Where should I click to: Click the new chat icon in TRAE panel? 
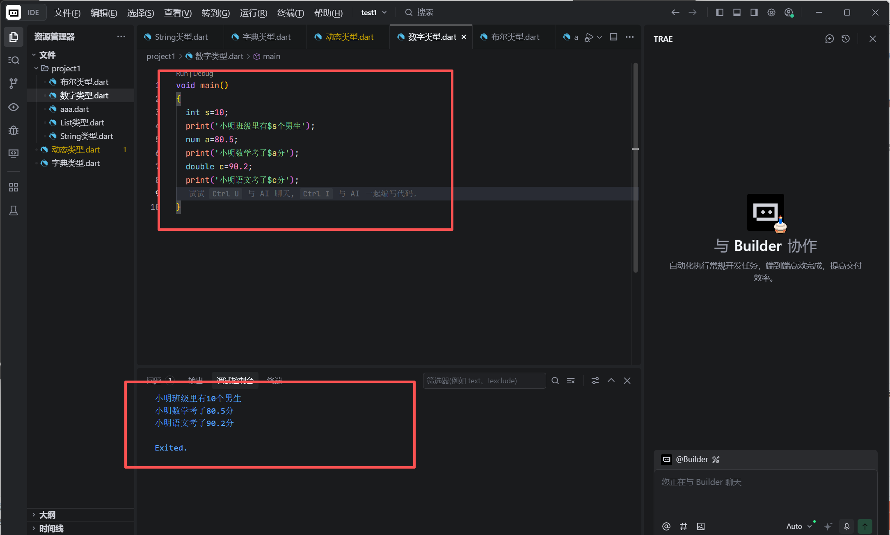click(829, 39)
